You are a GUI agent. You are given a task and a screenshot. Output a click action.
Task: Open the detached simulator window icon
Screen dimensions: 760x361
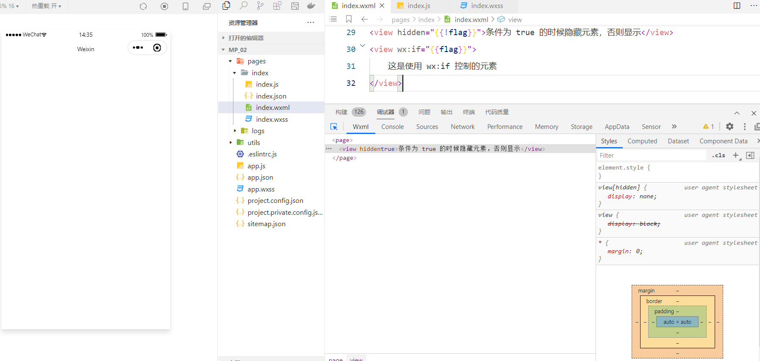point(207,6)
